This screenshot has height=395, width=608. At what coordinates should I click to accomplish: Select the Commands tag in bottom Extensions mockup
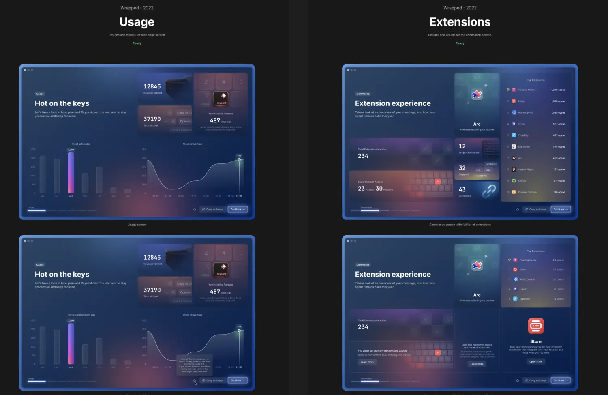pos(363,265)
